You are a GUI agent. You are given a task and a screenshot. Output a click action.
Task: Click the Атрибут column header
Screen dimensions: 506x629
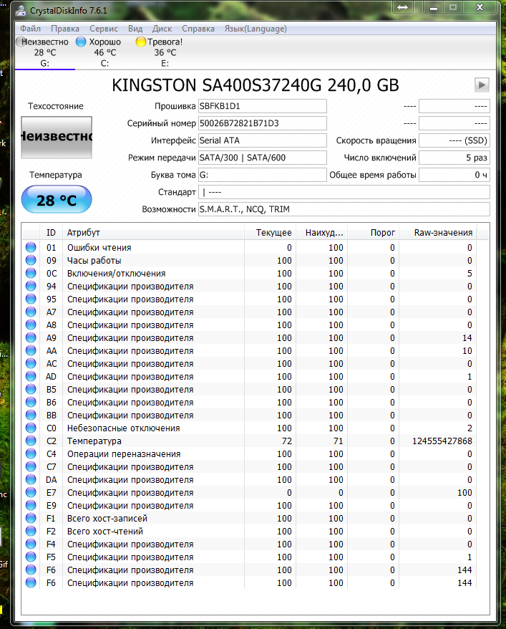[153, 233]
